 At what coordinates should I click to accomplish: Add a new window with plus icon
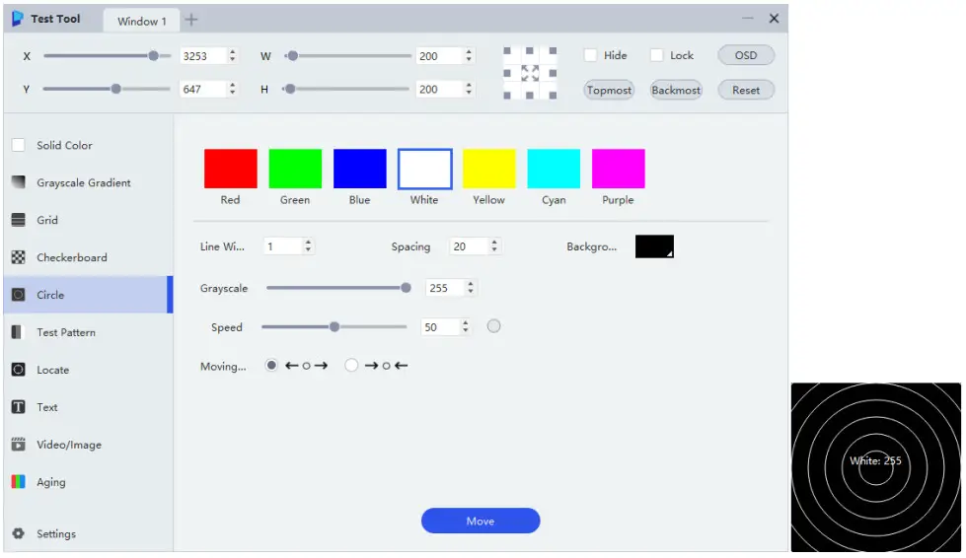pos(191,20)
